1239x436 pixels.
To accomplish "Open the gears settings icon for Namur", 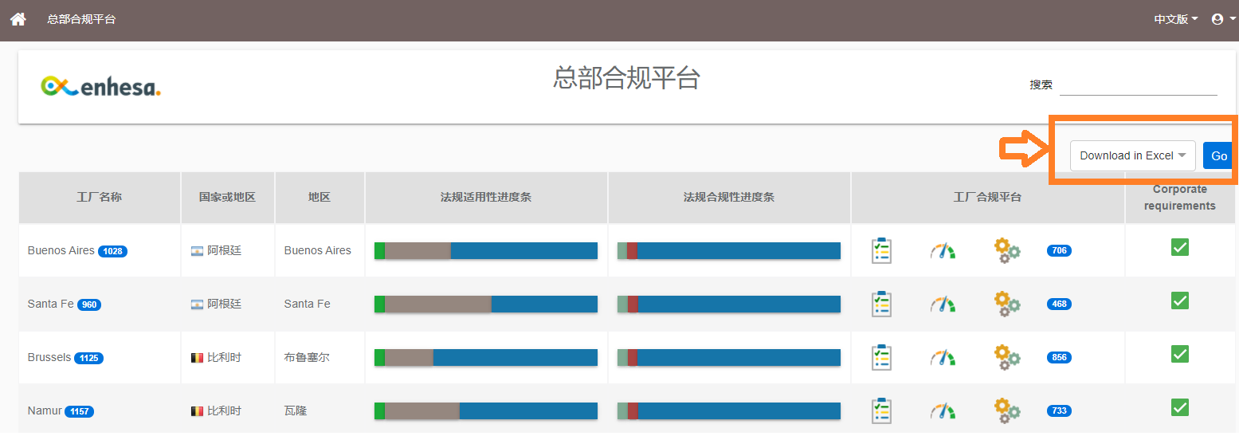I will [1007, 410].
